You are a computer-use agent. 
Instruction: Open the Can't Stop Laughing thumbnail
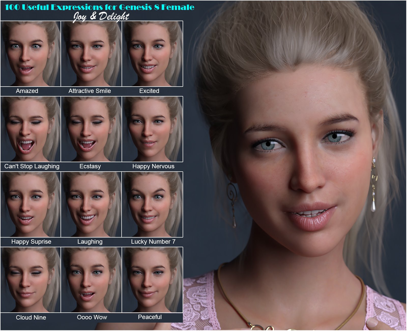[x=31, y=129]
